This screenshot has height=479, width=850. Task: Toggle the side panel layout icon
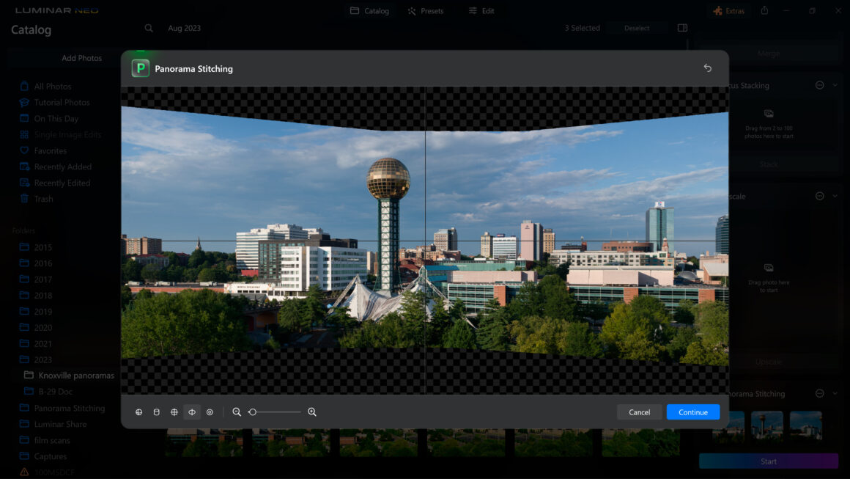click(x=682, y=28)
